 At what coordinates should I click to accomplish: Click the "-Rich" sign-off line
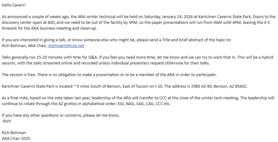(x=6, y=121)
